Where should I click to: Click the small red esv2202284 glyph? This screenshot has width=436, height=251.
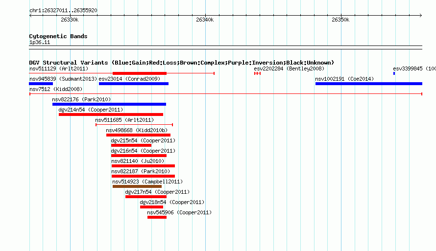(257, 73)
